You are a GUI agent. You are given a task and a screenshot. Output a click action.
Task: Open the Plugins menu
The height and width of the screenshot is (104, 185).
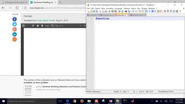(x=144, y=8)
